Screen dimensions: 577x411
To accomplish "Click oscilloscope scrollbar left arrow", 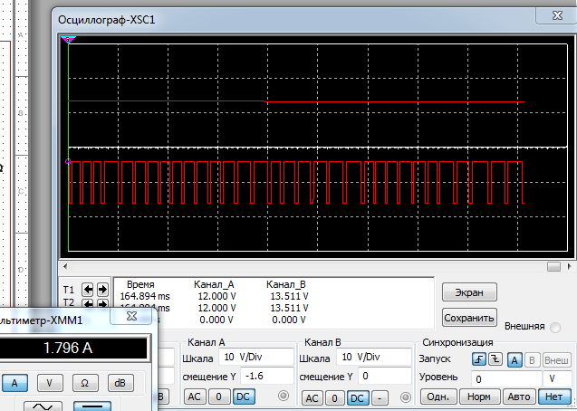I will pos(65,266).
